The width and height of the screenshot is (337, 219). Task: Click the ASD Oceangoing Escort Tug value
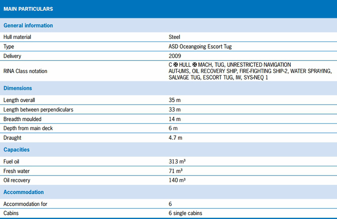[x=200, y=47]
